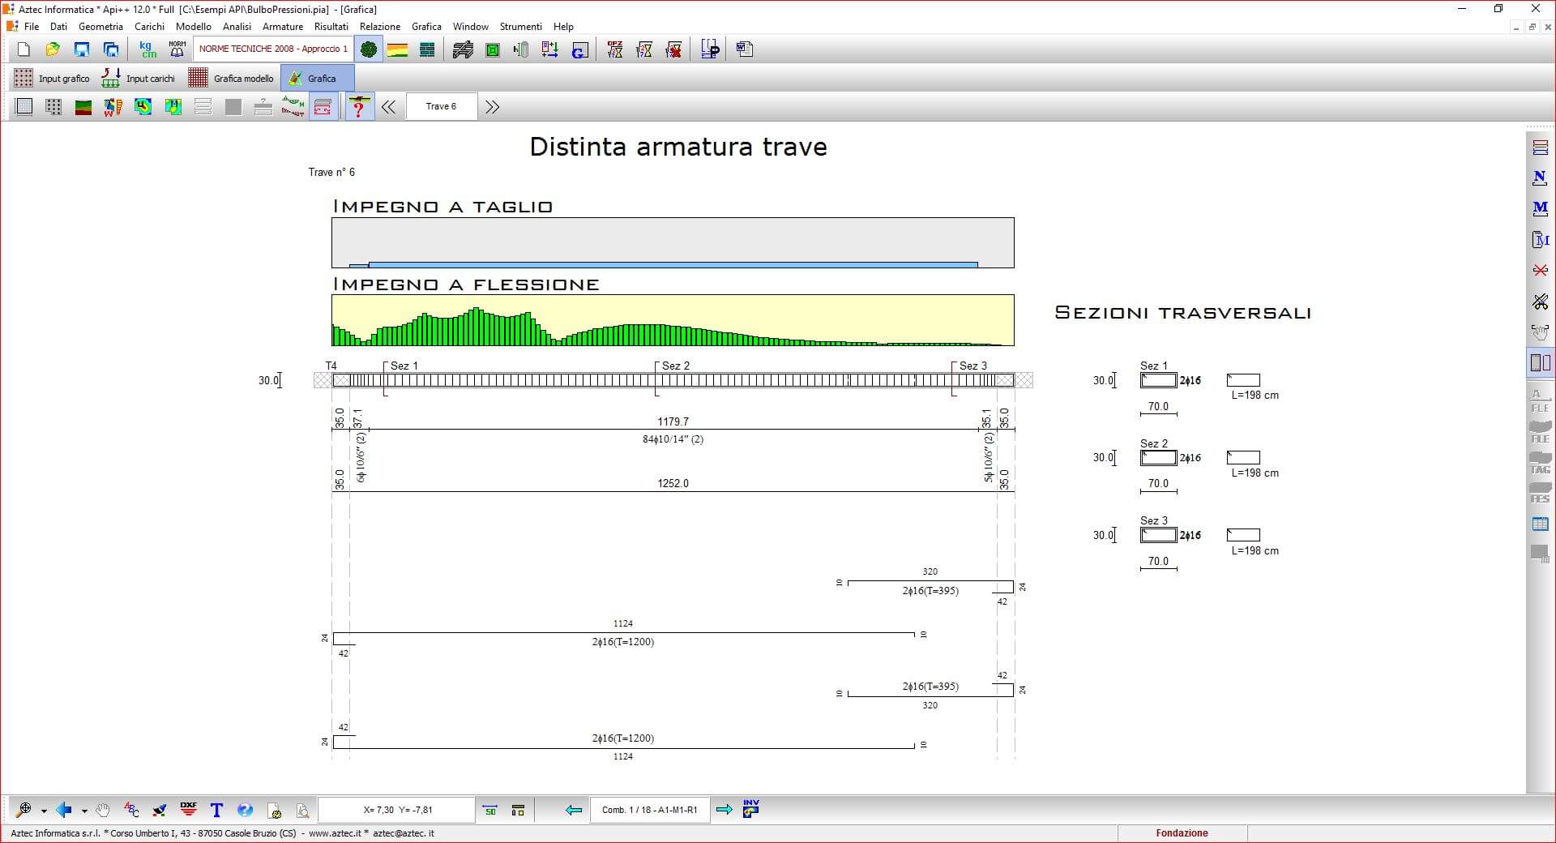Click the kg/cm units icon

click(147, 49)
